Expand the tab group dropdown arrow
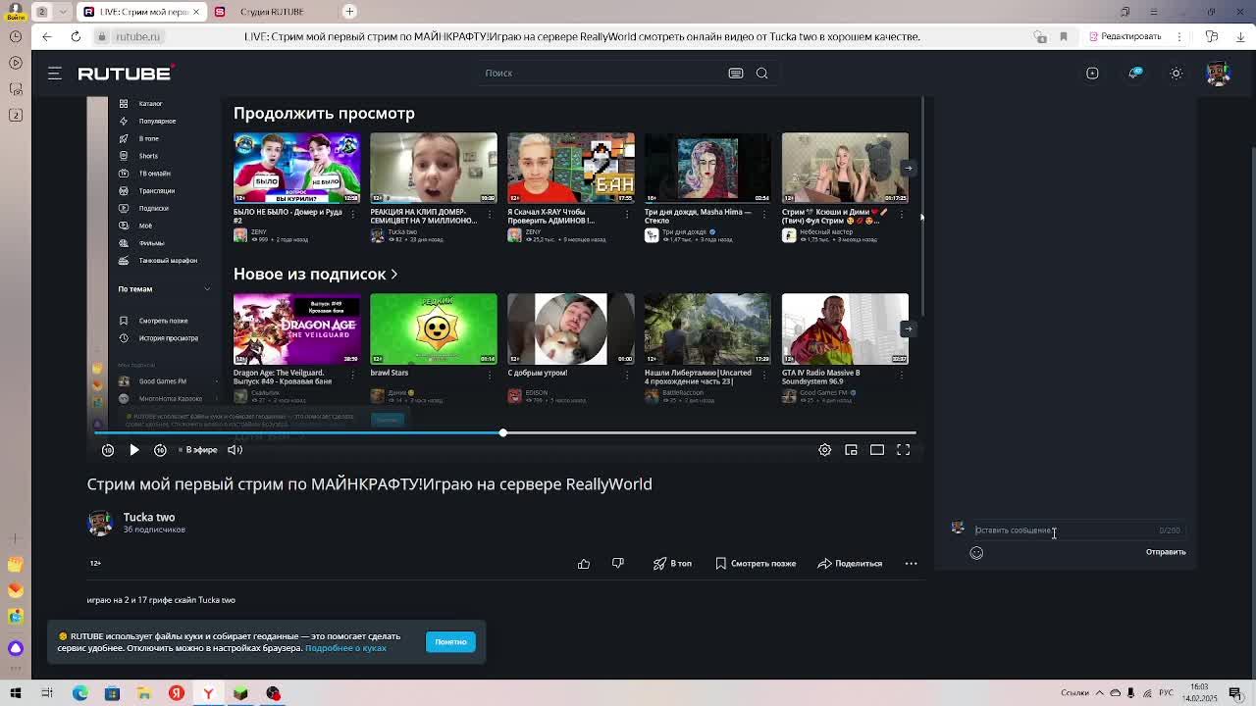Viewport: 1256px width, 706px height. coord(64,12)
